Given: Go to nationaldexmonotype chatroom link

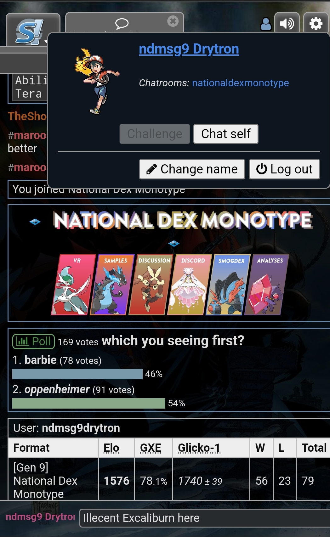Looking at the screenshot, I should coord(240,83).
